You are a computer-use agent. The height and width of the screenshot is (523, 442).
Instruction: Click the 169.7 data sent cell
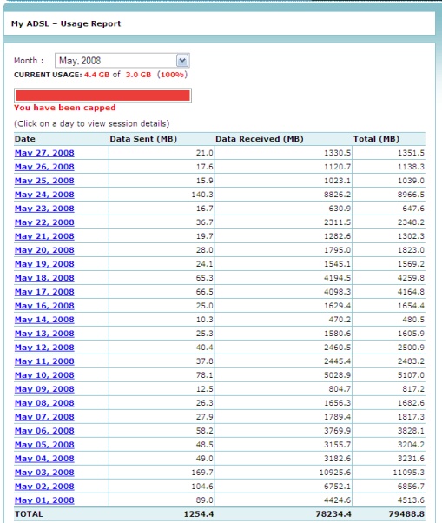coord(202,473)
